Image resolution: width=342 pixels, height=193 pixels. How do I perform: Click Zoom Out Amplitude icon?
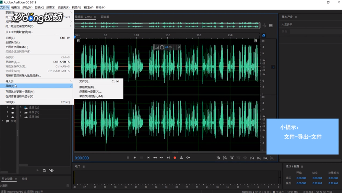225,158
